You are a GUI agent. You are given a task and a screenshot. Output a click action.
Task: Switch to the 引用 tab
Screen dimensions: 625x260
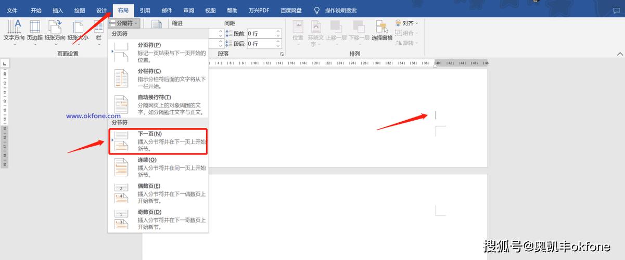click(145, 10)
